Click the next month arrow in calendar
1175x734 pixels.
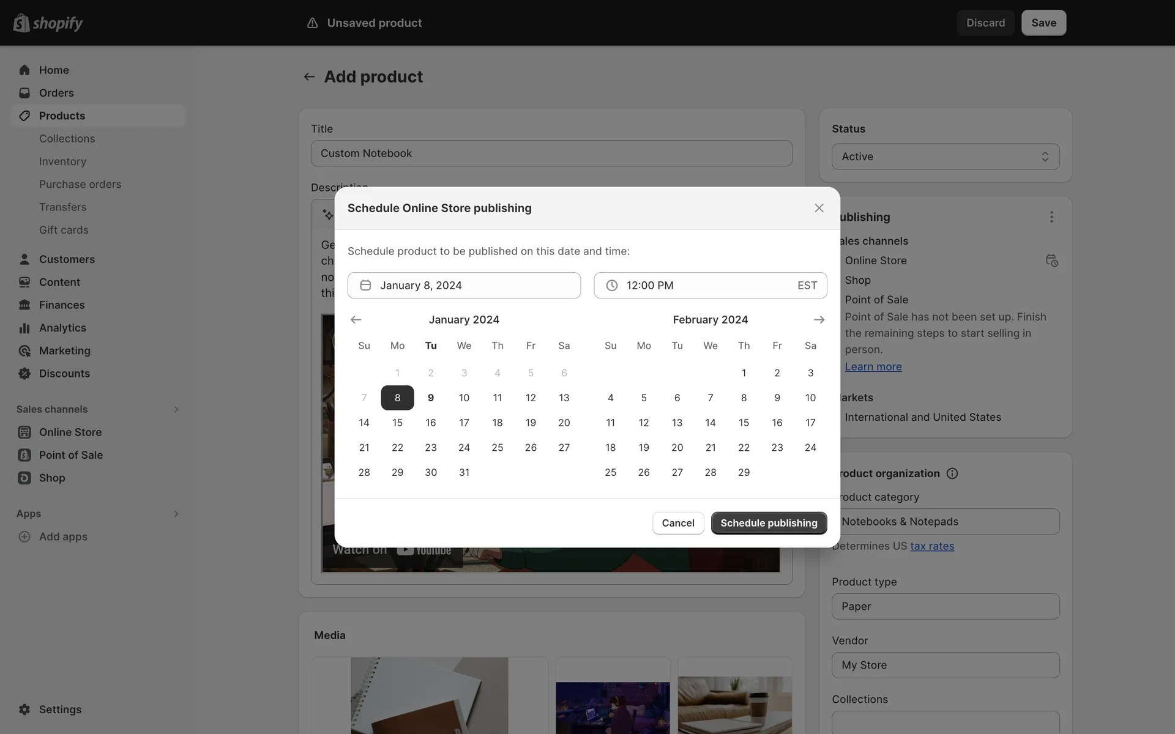819,320
